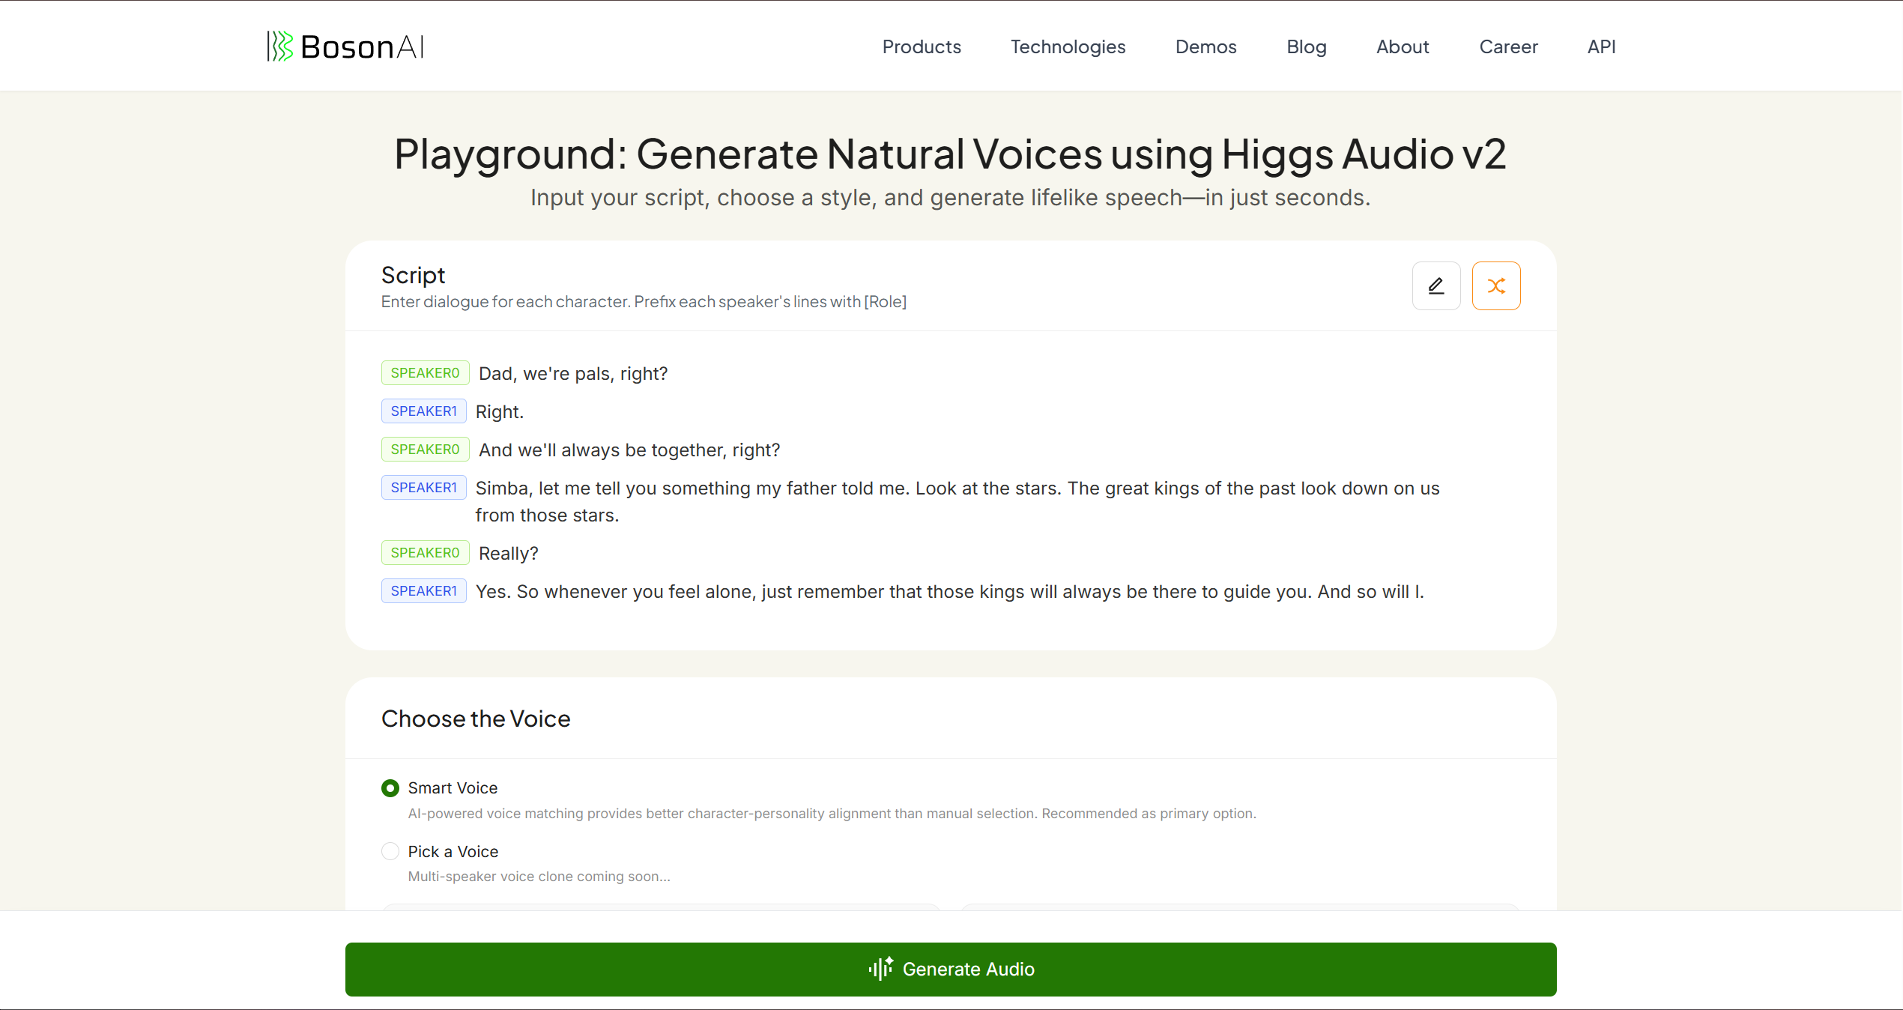This screenshot has height=1010, width=1903.
Task: Select the Pick a Voice radio option
Action: pyautogui.click(x=390, y=851)
